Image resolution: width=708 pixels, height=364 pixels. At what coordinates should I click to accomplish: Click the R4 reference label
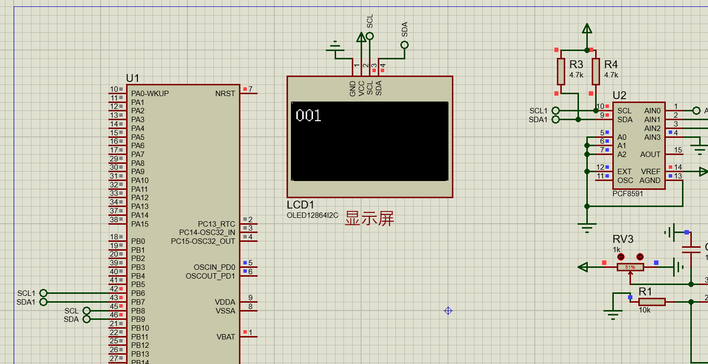click(611, 64)
